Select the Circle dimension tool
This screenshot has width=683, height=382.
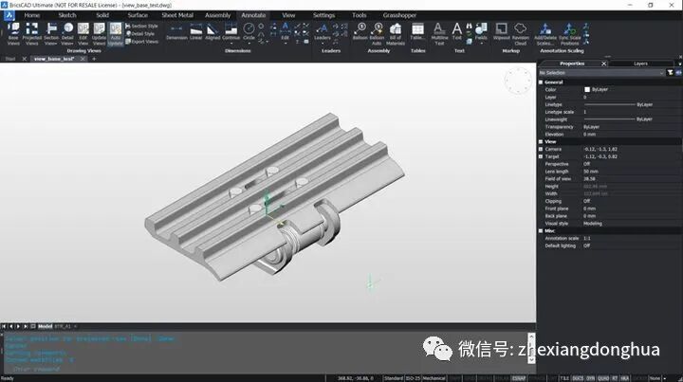249,32
